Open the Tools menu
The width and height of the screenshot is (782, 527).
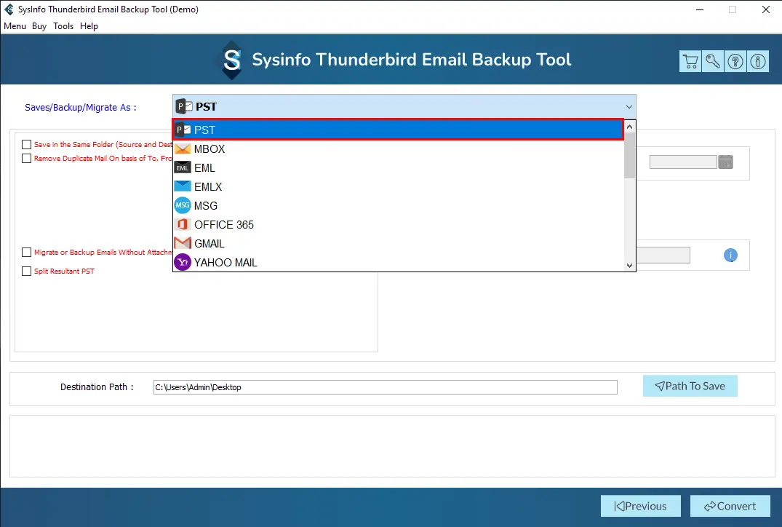click(x=63, y=26)
